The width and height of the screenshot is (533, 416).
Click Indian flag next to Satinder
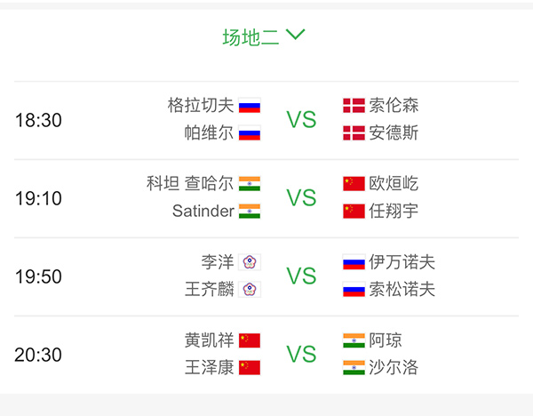coord(250,212)
